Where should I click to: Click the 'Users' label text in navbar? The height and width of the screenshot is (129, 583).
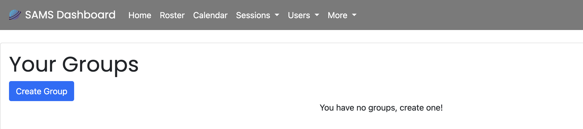(299, 15)
